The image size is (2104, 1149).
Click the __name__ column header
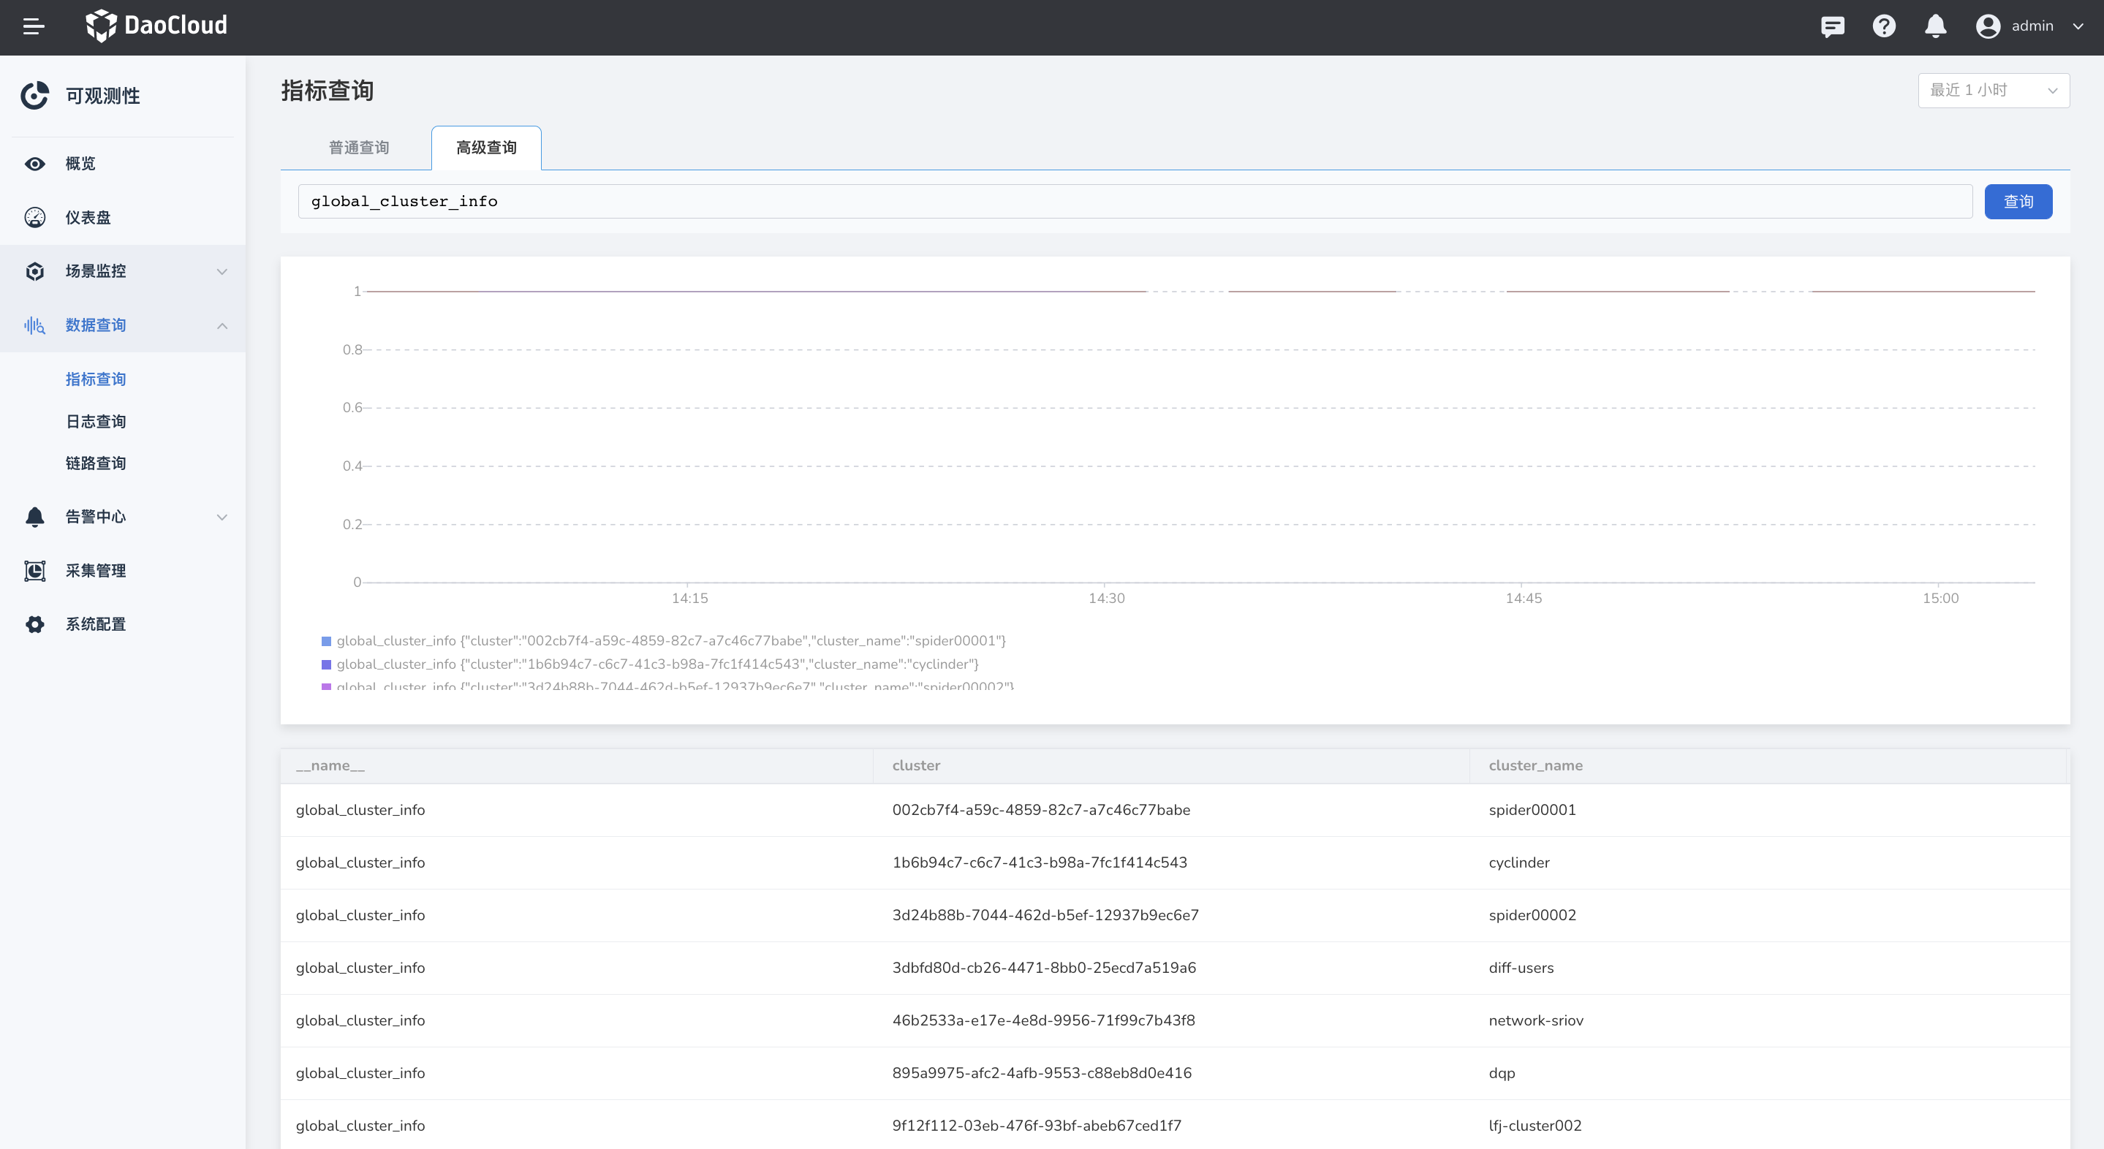(x=330, y=766)
